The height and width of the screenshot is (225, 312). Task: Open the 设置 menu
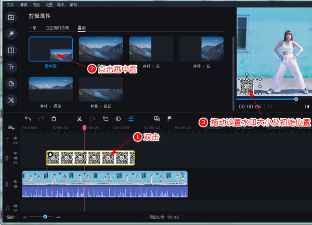[49, 5]
